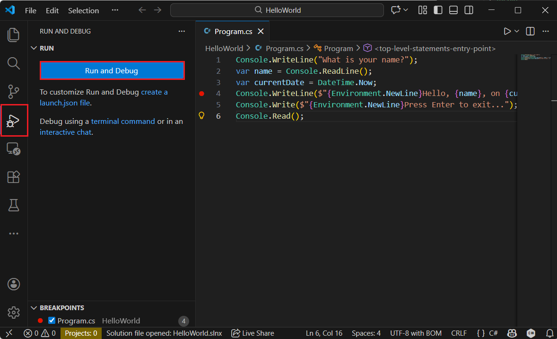
Task: Toggle the Program.cs breakpoint checkbox
Action: tap(52, 320)
